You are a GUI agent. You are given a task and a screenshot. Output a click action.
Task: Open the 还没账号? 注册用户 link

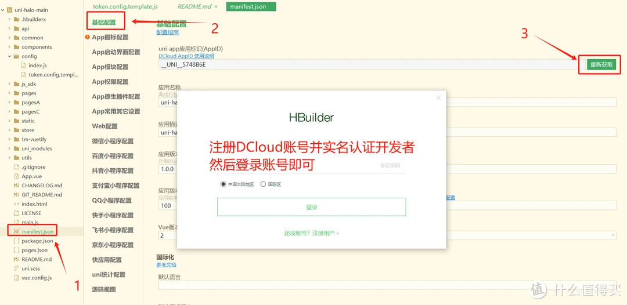click(x=311, y=233)
